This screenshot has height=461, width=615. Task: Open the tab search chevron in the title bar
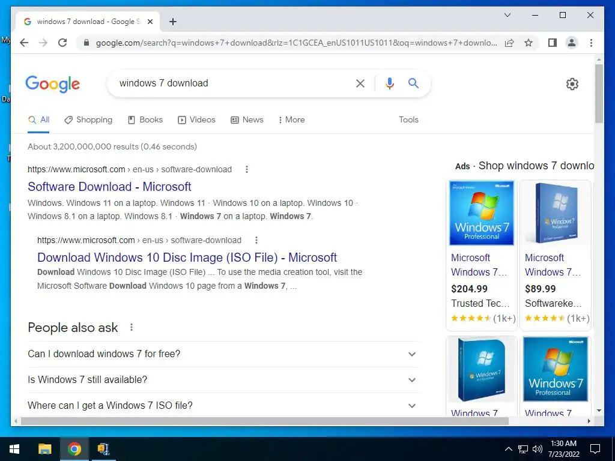(507, 15)
